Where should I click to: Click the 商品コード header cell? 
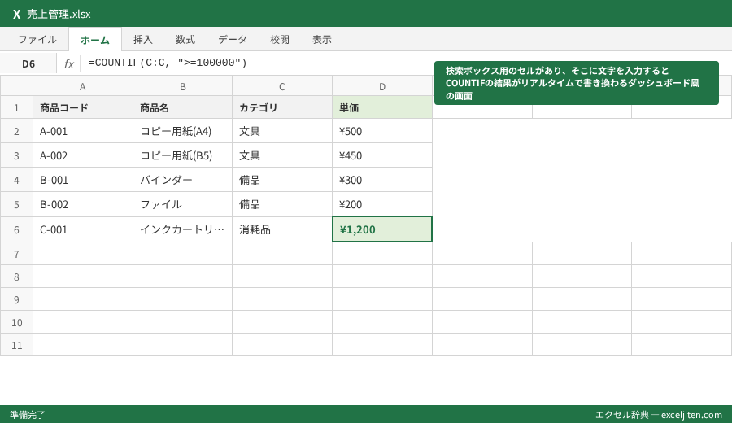coord(83,107)
